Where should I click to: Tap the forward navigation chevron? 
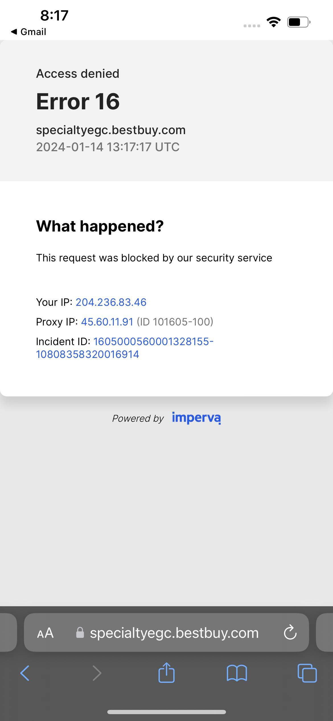pos(97,673)
